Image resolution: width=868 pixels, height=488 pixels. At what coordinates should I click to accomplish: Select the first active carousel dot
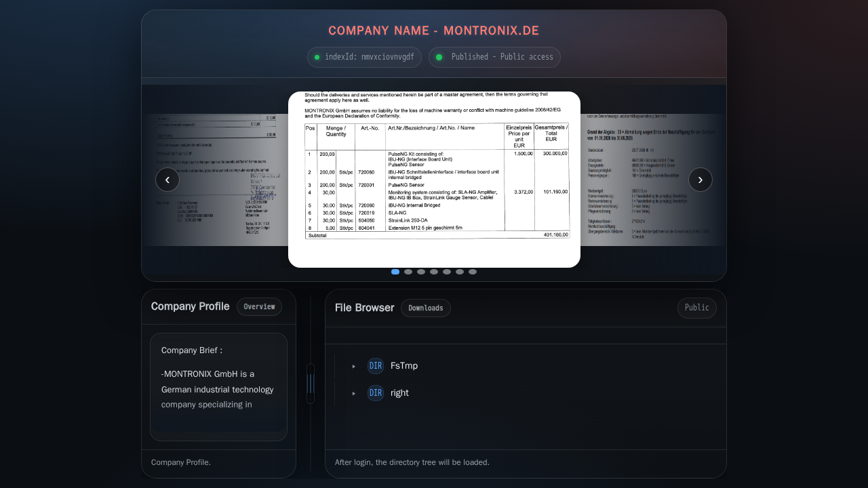point(395,272)
